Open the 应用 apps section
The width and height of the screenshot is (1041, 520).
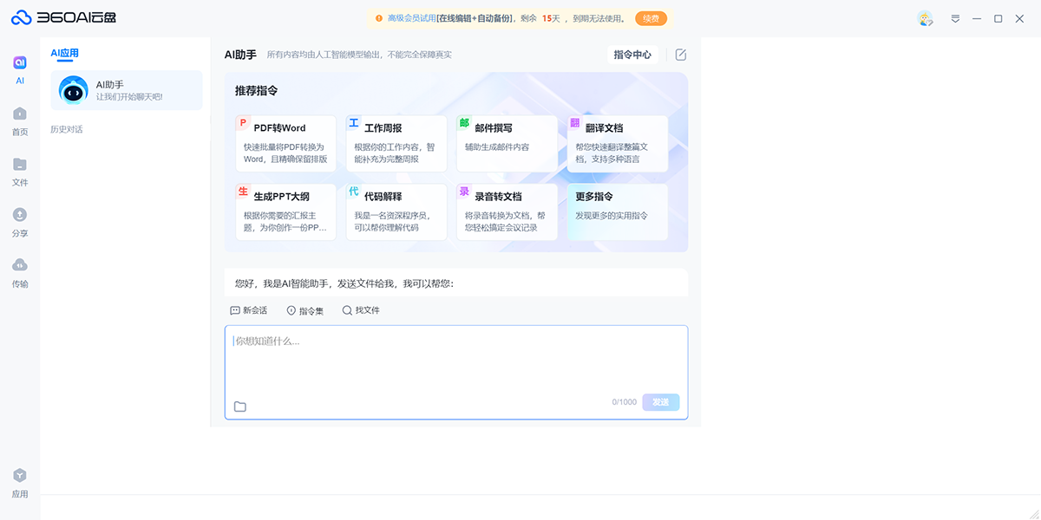click(19, 483)
